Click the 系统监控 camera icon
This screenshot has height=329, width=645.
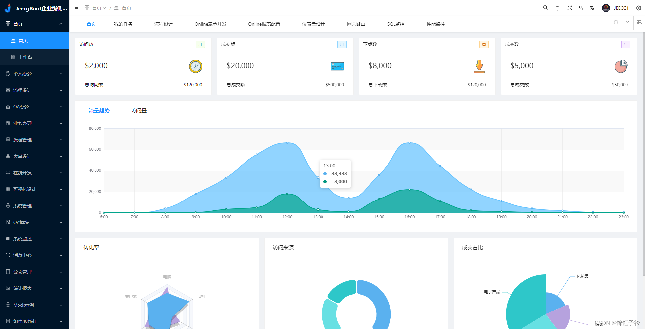coord(8,239)
